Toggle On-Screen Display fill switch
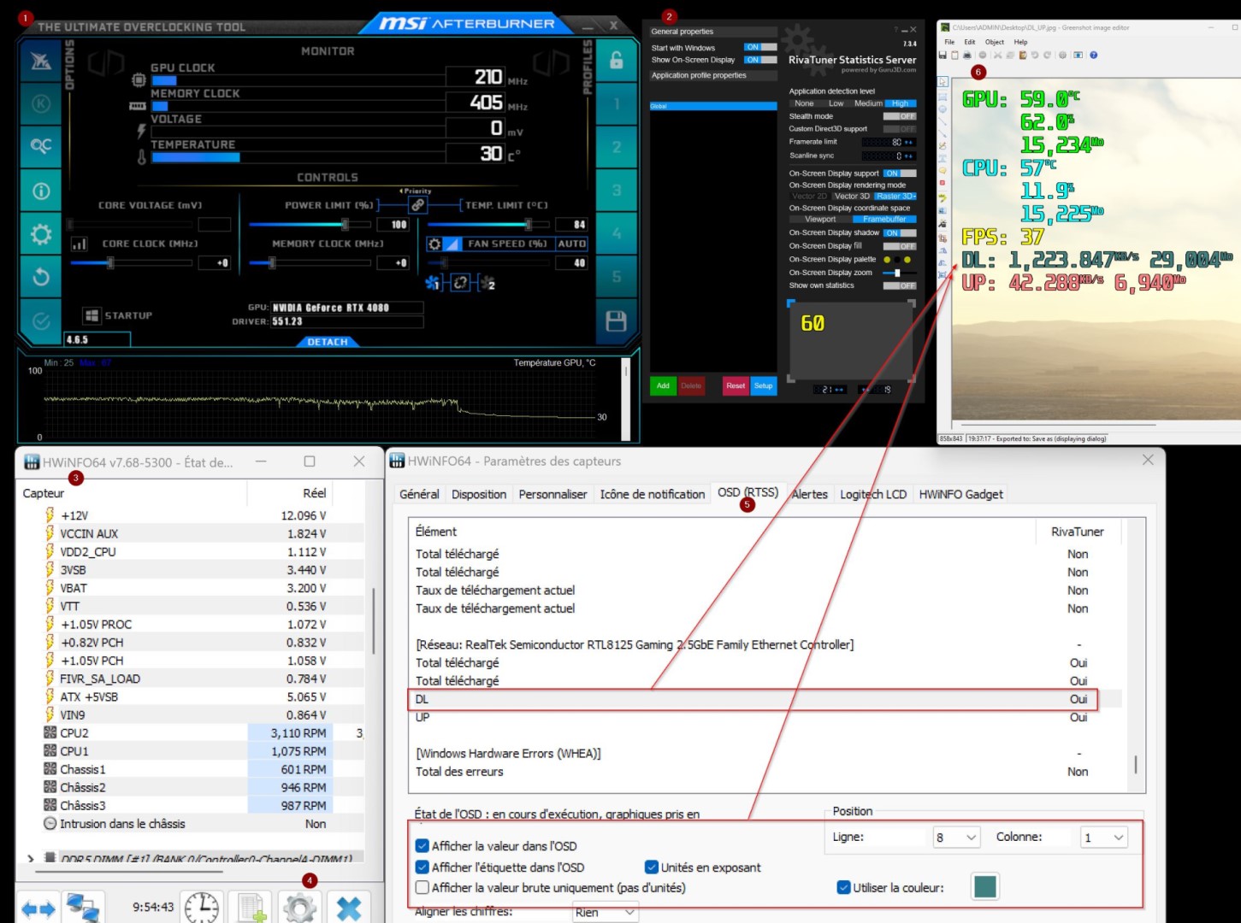Screen dimensions: 1241x923 click(900, 246)
